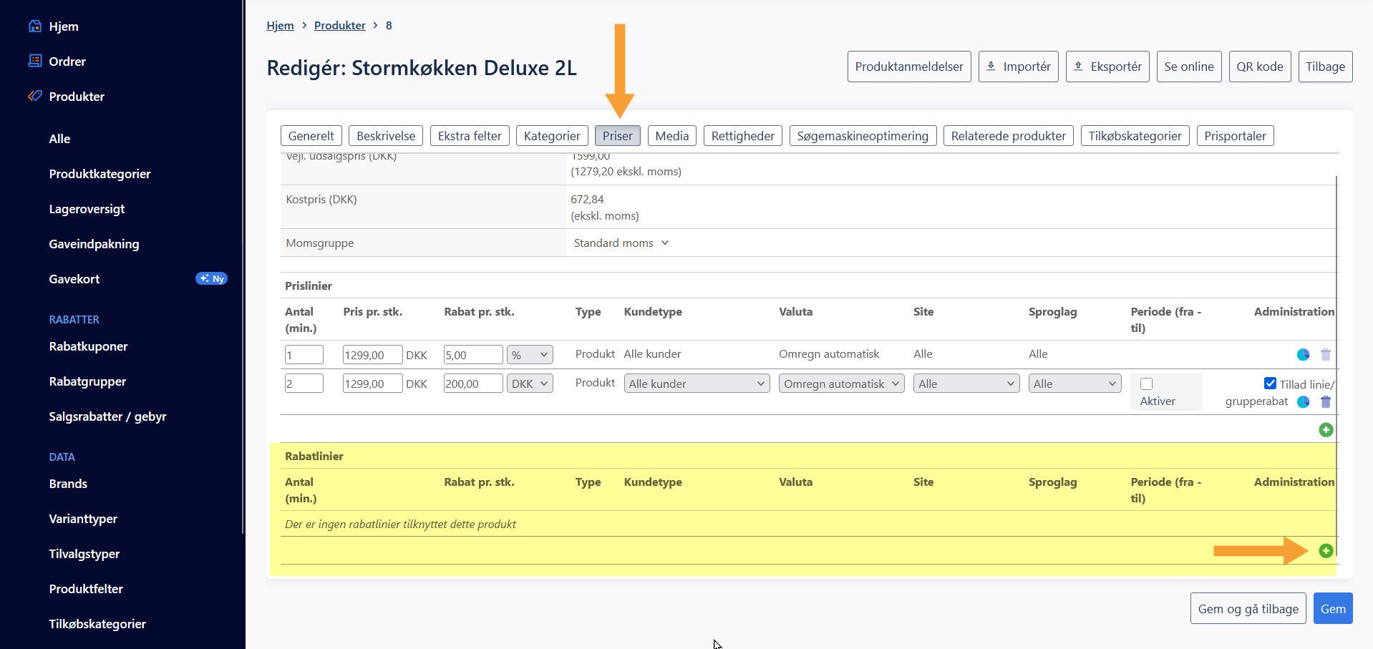Image resolution: width=1373 pixels, height=649 pixels.
Task: Open the Momsgruppe Standard moms dropdown
Action: pos(621,243)
